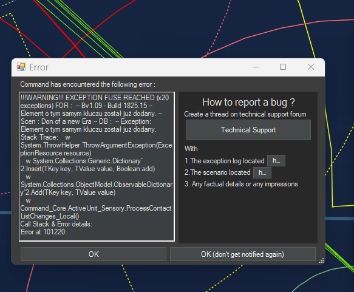Close the Error dialog

pyautogui.click(x=311, y=67)
